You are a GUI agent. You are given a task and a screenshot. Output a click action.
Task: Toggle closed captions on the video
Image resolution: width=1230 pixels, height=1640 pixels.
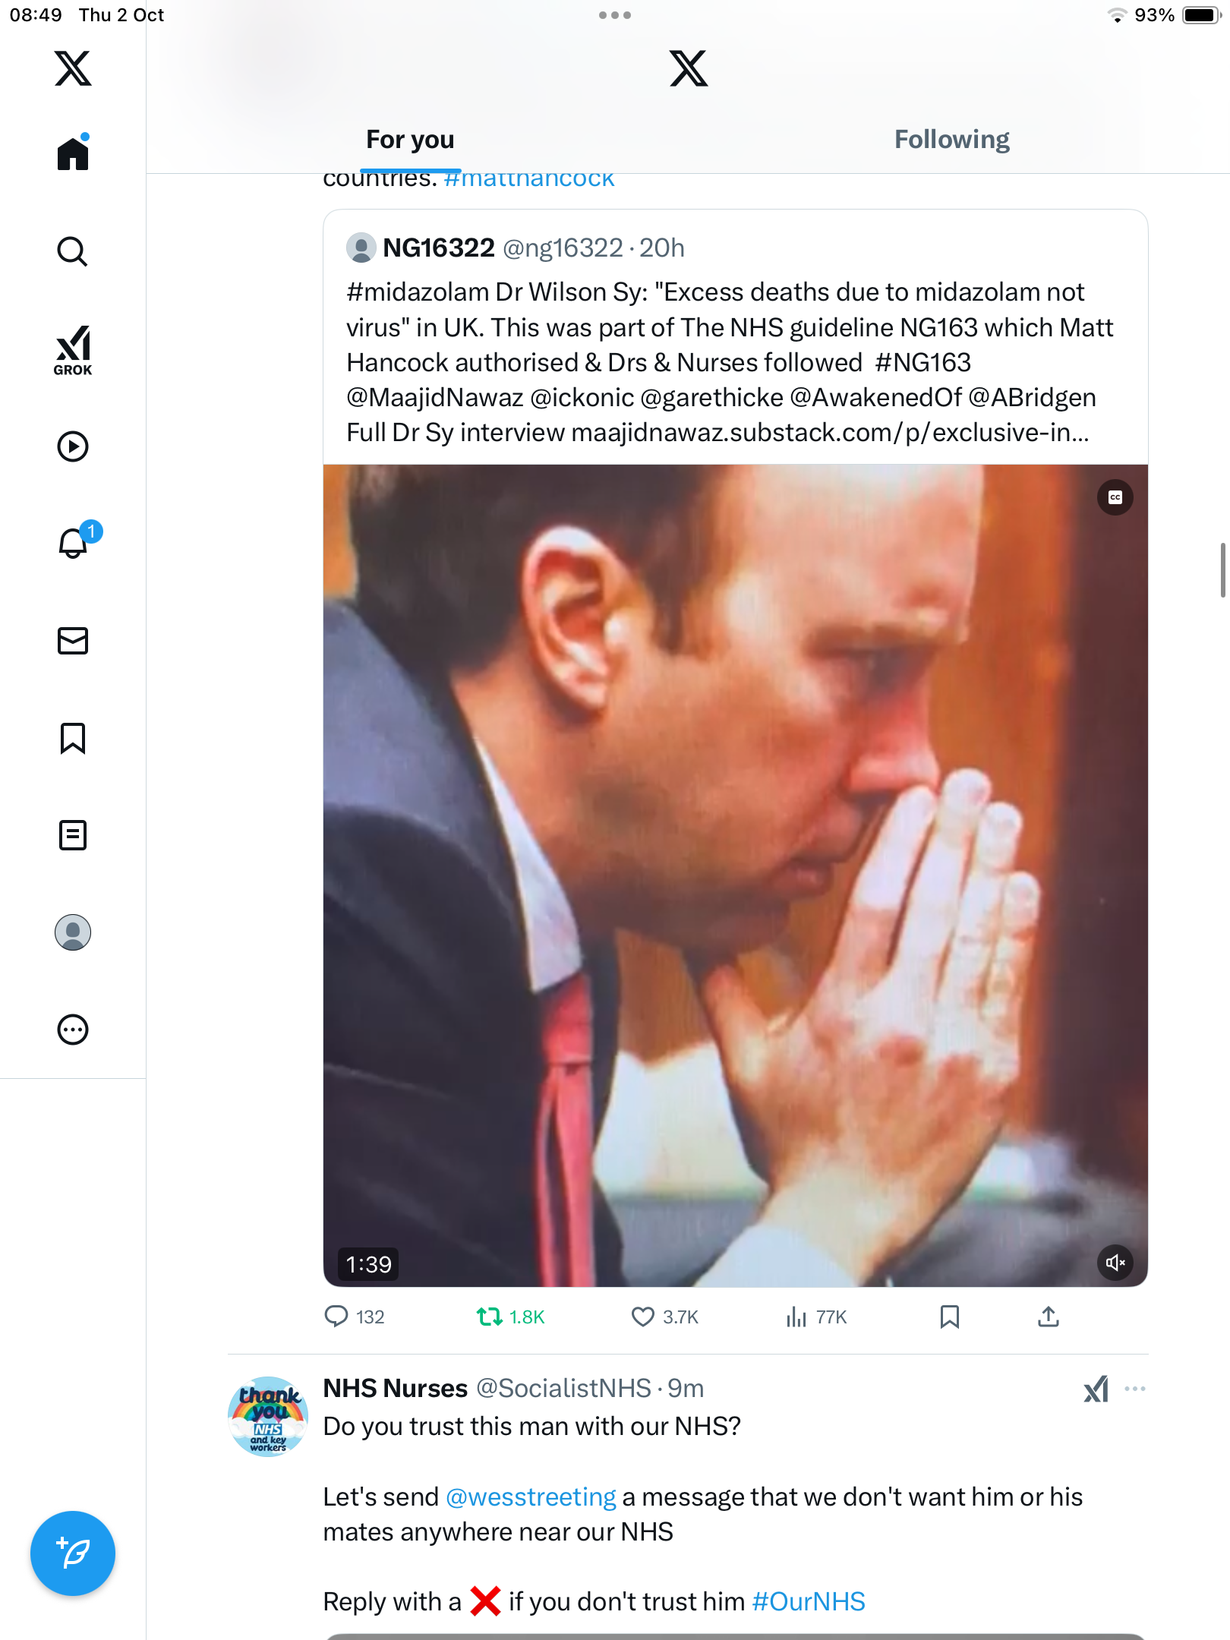(1115, 497)
